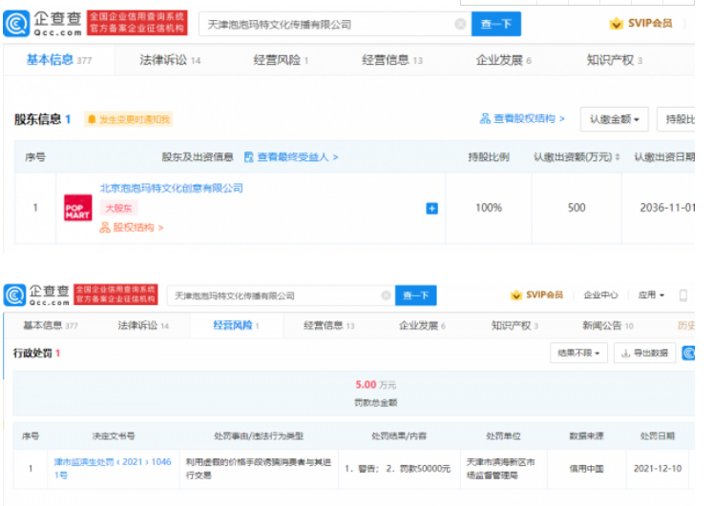Image resolution: width=713 pixels, height=506 pixels.
Task: Select lower 企业发展 6 tab
Action: coord(422,325)
